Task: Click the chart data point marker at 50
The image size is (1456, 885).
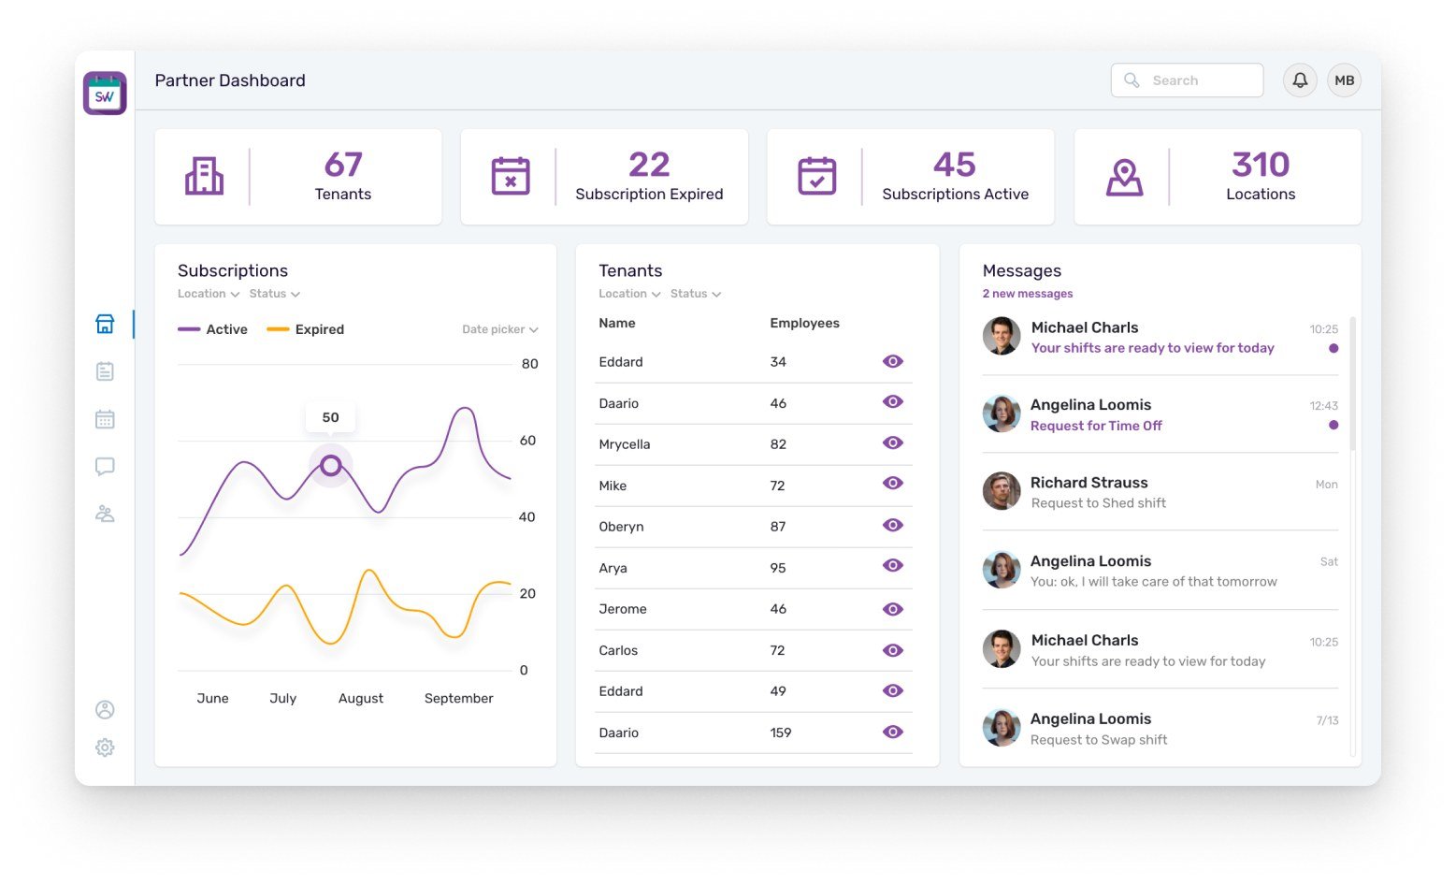Action: (x=330, y=465)
